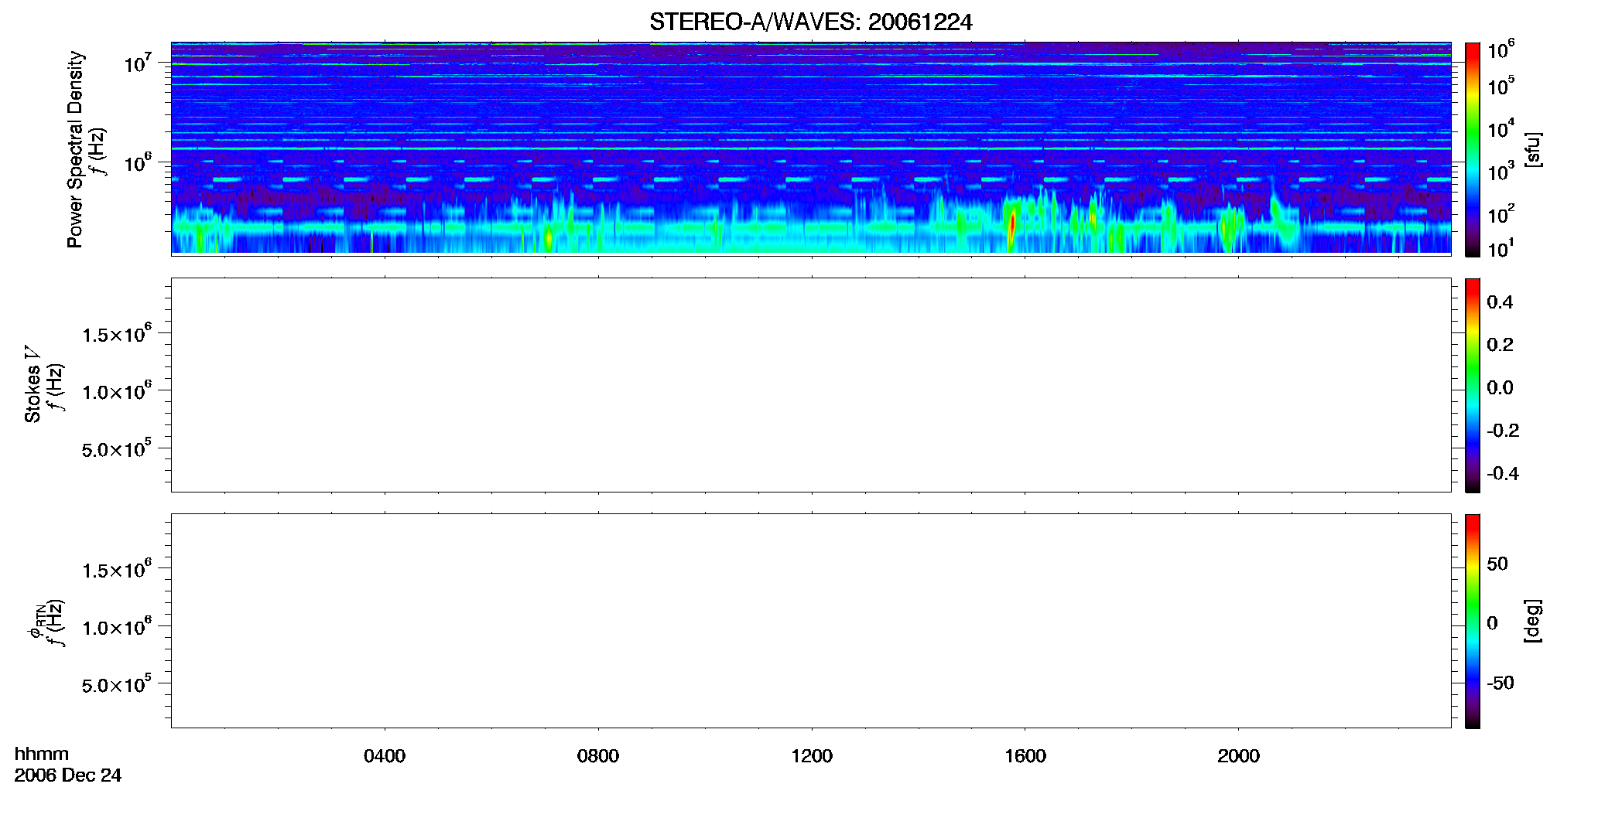Click the empty Stokes V plot panel
The height and width of the screenshot is (835, 1622).
[x=811, y=385]
